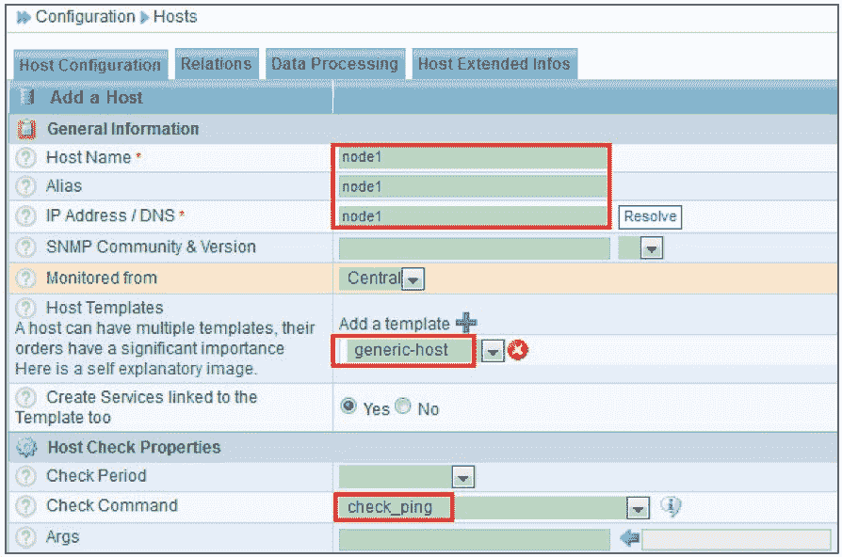
Task: Click help icon beside Check Period
Action: tap(27, 476)
